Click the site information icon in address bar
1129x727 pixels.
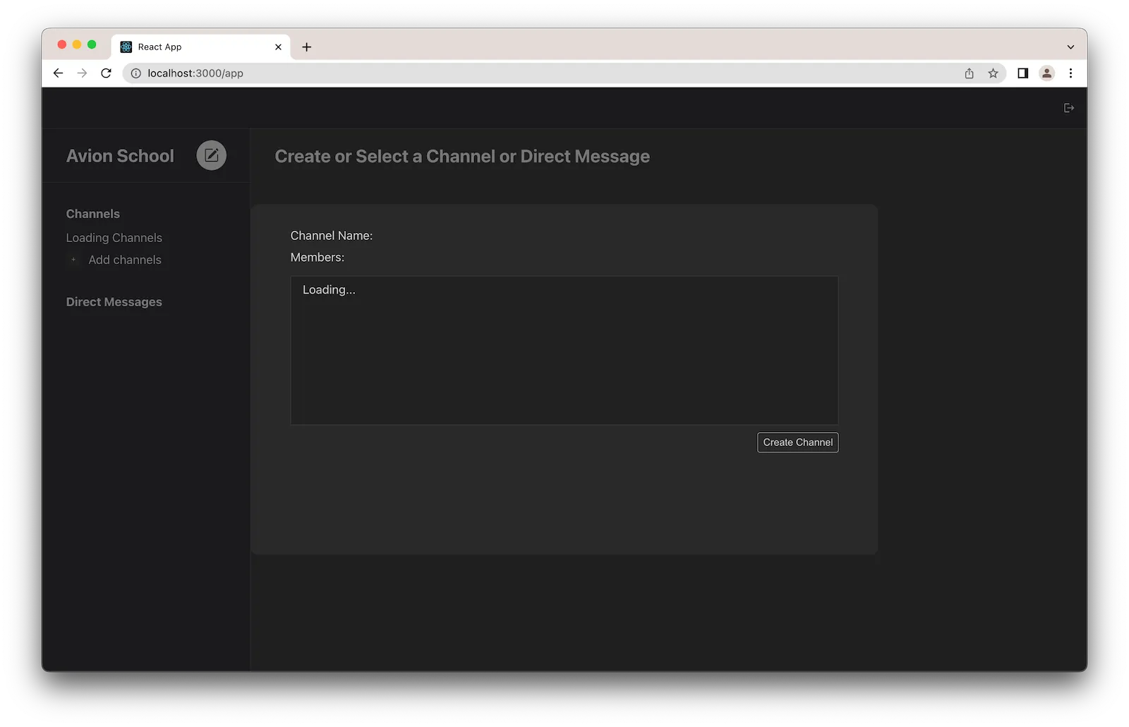[x=135, y=73]
